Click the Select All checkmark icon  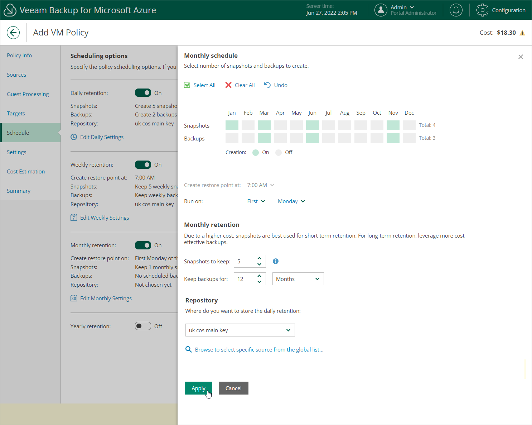[187, 85]
